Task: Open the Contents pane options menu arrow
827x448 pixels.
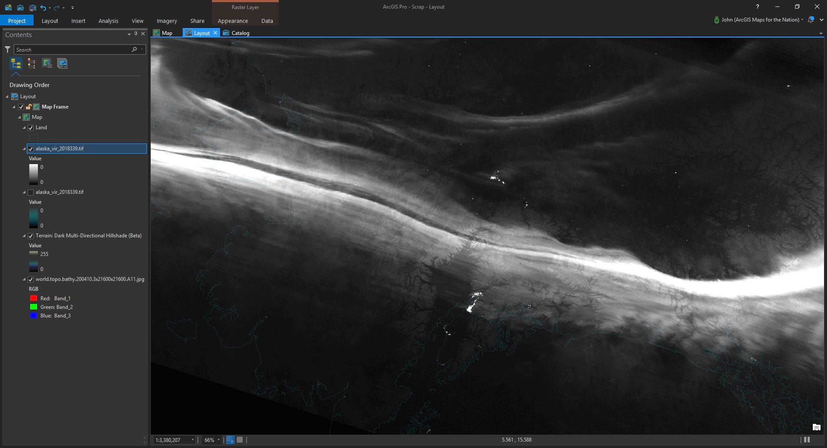Action: tap(129, 34)
